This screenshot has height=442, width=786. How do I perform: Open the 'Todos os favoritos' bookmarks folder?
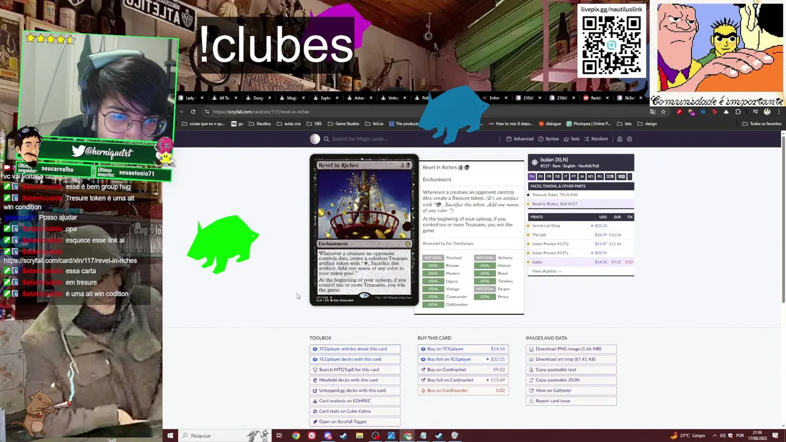[761, 123]
